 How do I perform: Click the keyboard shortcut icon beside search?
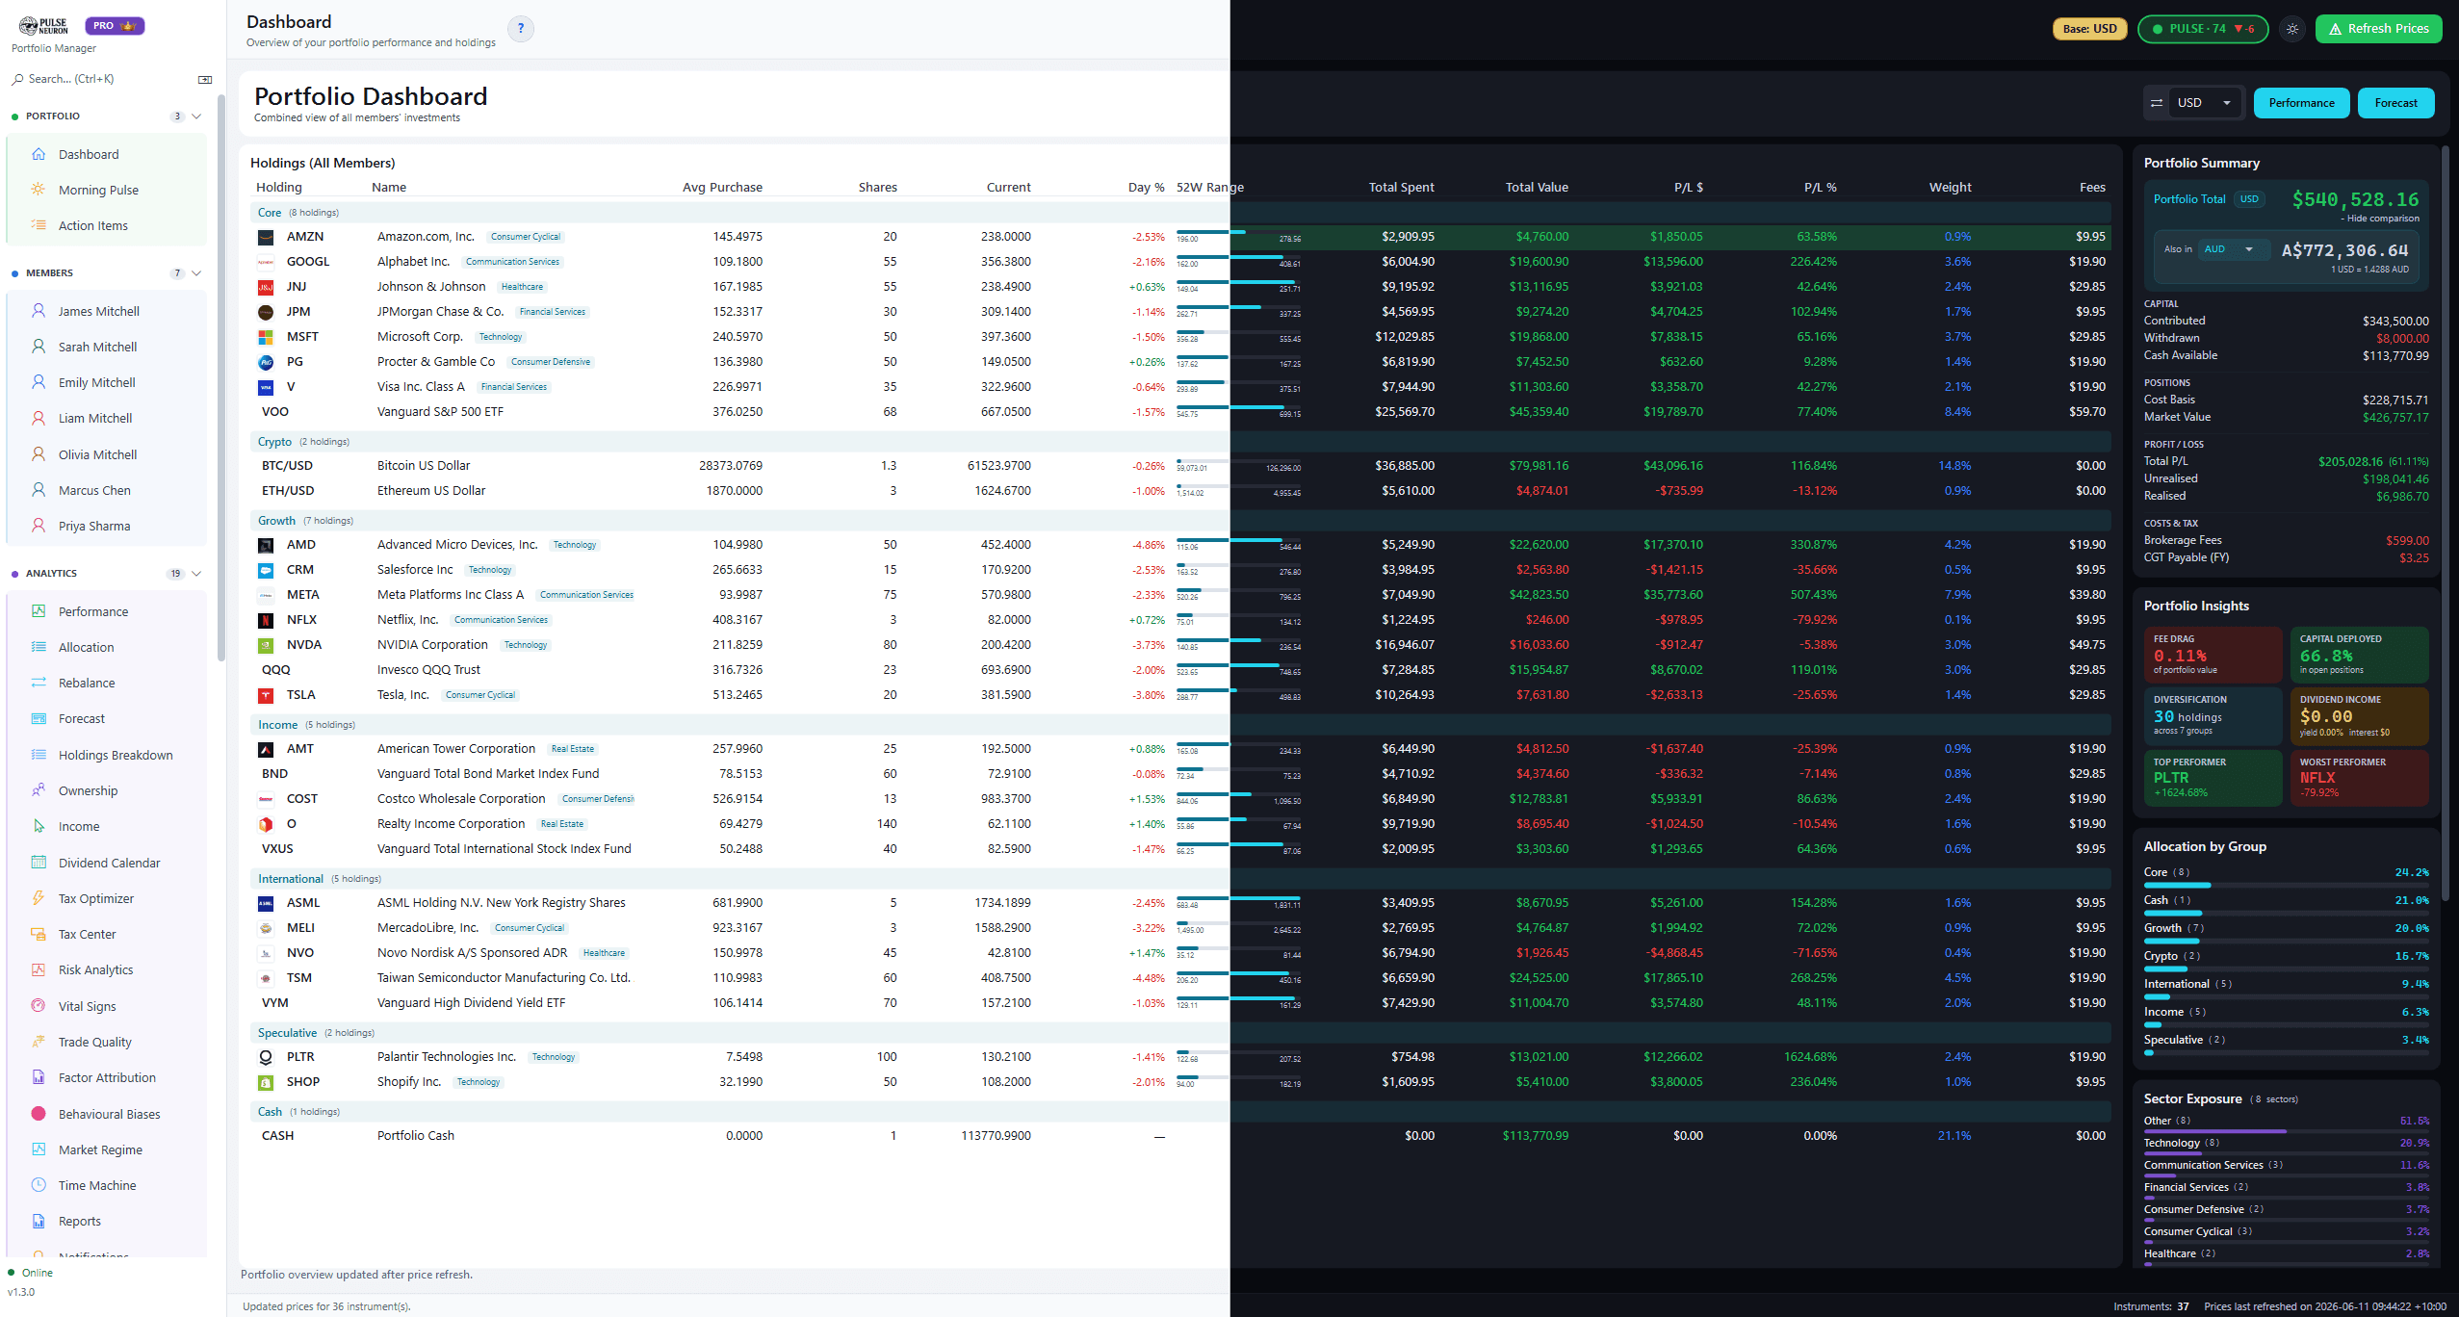pyautogui.click(x=205, y=80)
